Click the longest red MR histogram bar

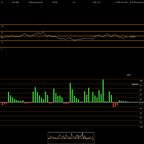point(113,105)
